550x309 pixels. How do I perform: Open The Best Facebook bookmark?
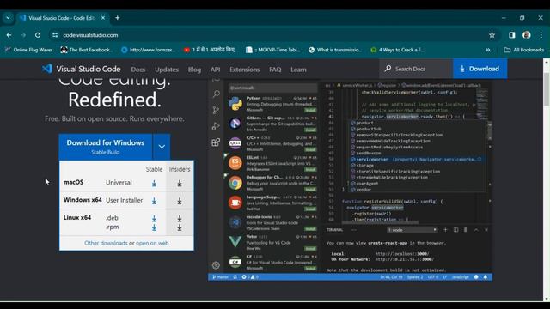tap(87, 50)
